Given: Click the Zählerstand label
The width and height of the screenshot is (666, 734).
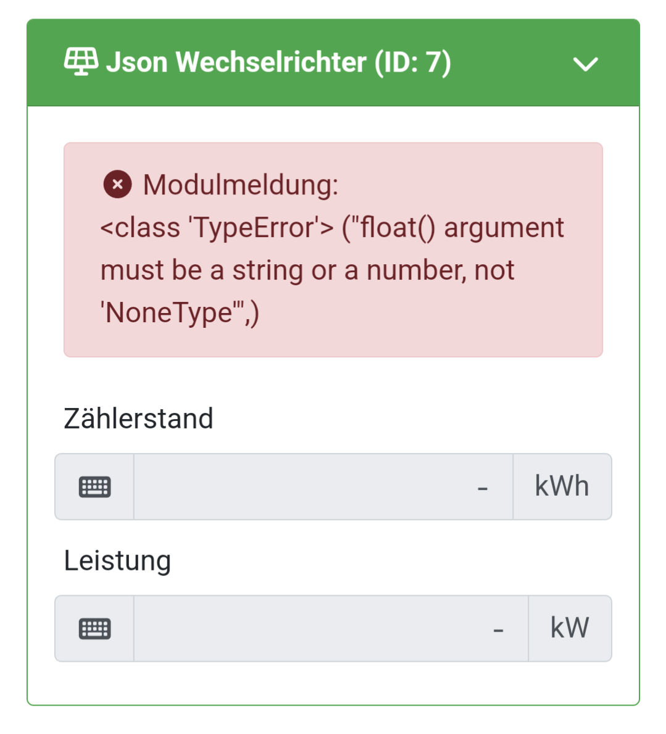Looking at the screenshot, I should point(138,419).
